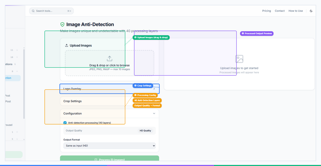The height and width of the screenshot is (166, 321).
Task: Uncheck Anti-detection processing (40 layers)
Action: point(65,123)
